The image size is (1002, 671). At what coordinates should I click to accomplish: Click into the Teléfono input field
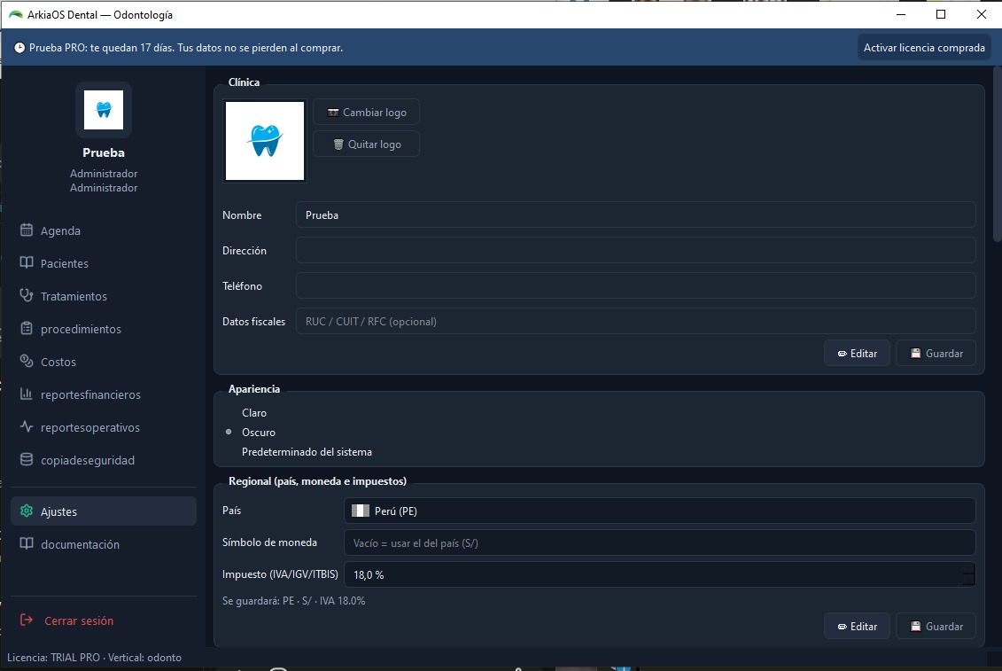pyautogui.click(x=636, y=286)
